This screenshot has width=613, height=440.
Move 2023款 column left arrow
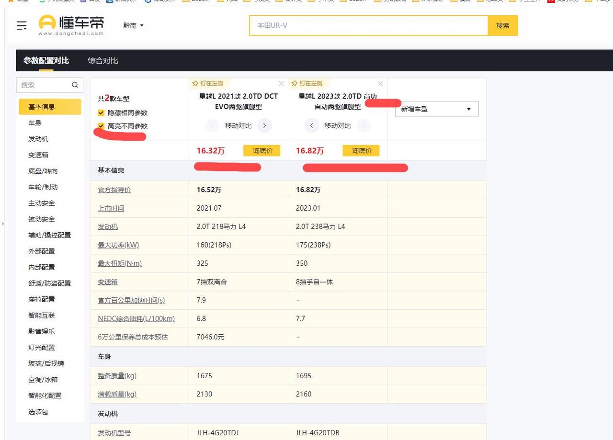312,126
